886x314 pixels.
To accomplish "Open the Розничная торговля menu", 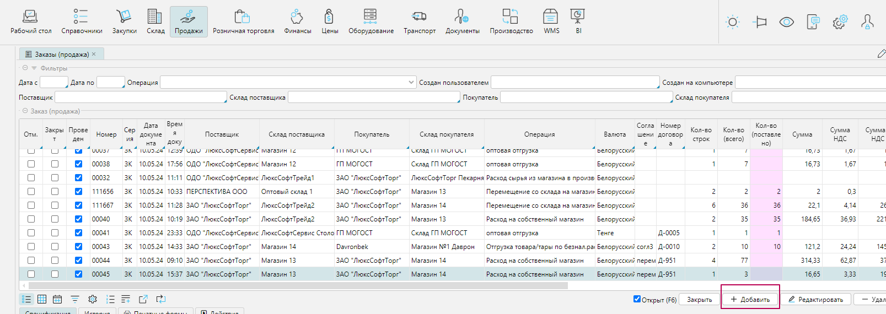I will click(243, 21).
